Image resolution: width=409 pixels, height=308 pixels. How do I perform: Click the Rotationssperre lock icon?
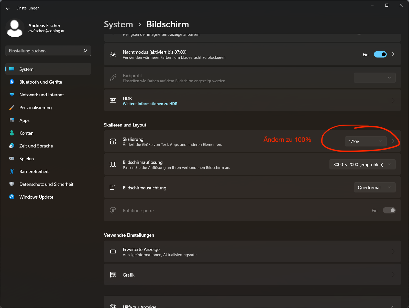(113, 210)
